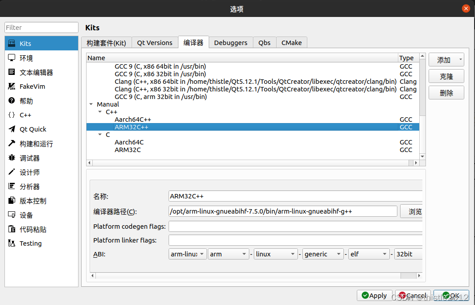Click the details pane scroll-right arrow
This screenshot has width=475, height=305.
coord(419,275)
